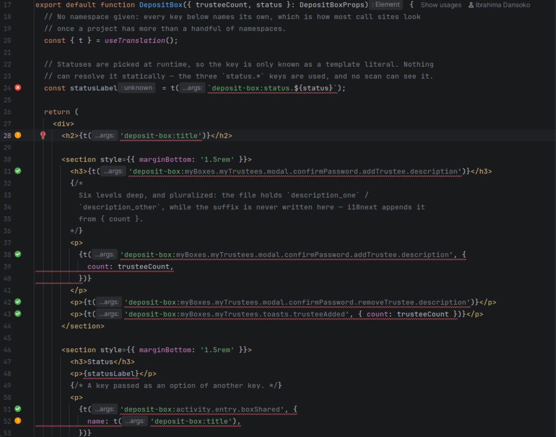Click the yellow warning icon beside line 28

pos(18,135)
